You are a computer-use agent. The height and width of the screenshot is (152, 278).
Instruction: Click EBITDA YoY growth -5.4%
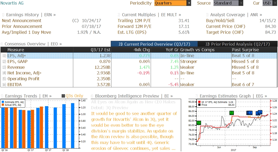(173, 85)
